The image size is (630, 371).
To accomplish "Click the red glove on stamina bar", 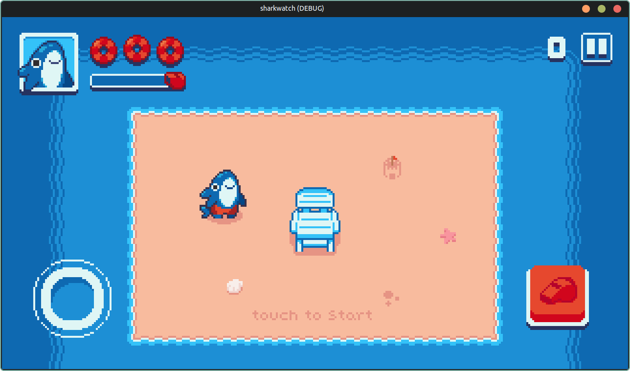I will tap(175, 81).
